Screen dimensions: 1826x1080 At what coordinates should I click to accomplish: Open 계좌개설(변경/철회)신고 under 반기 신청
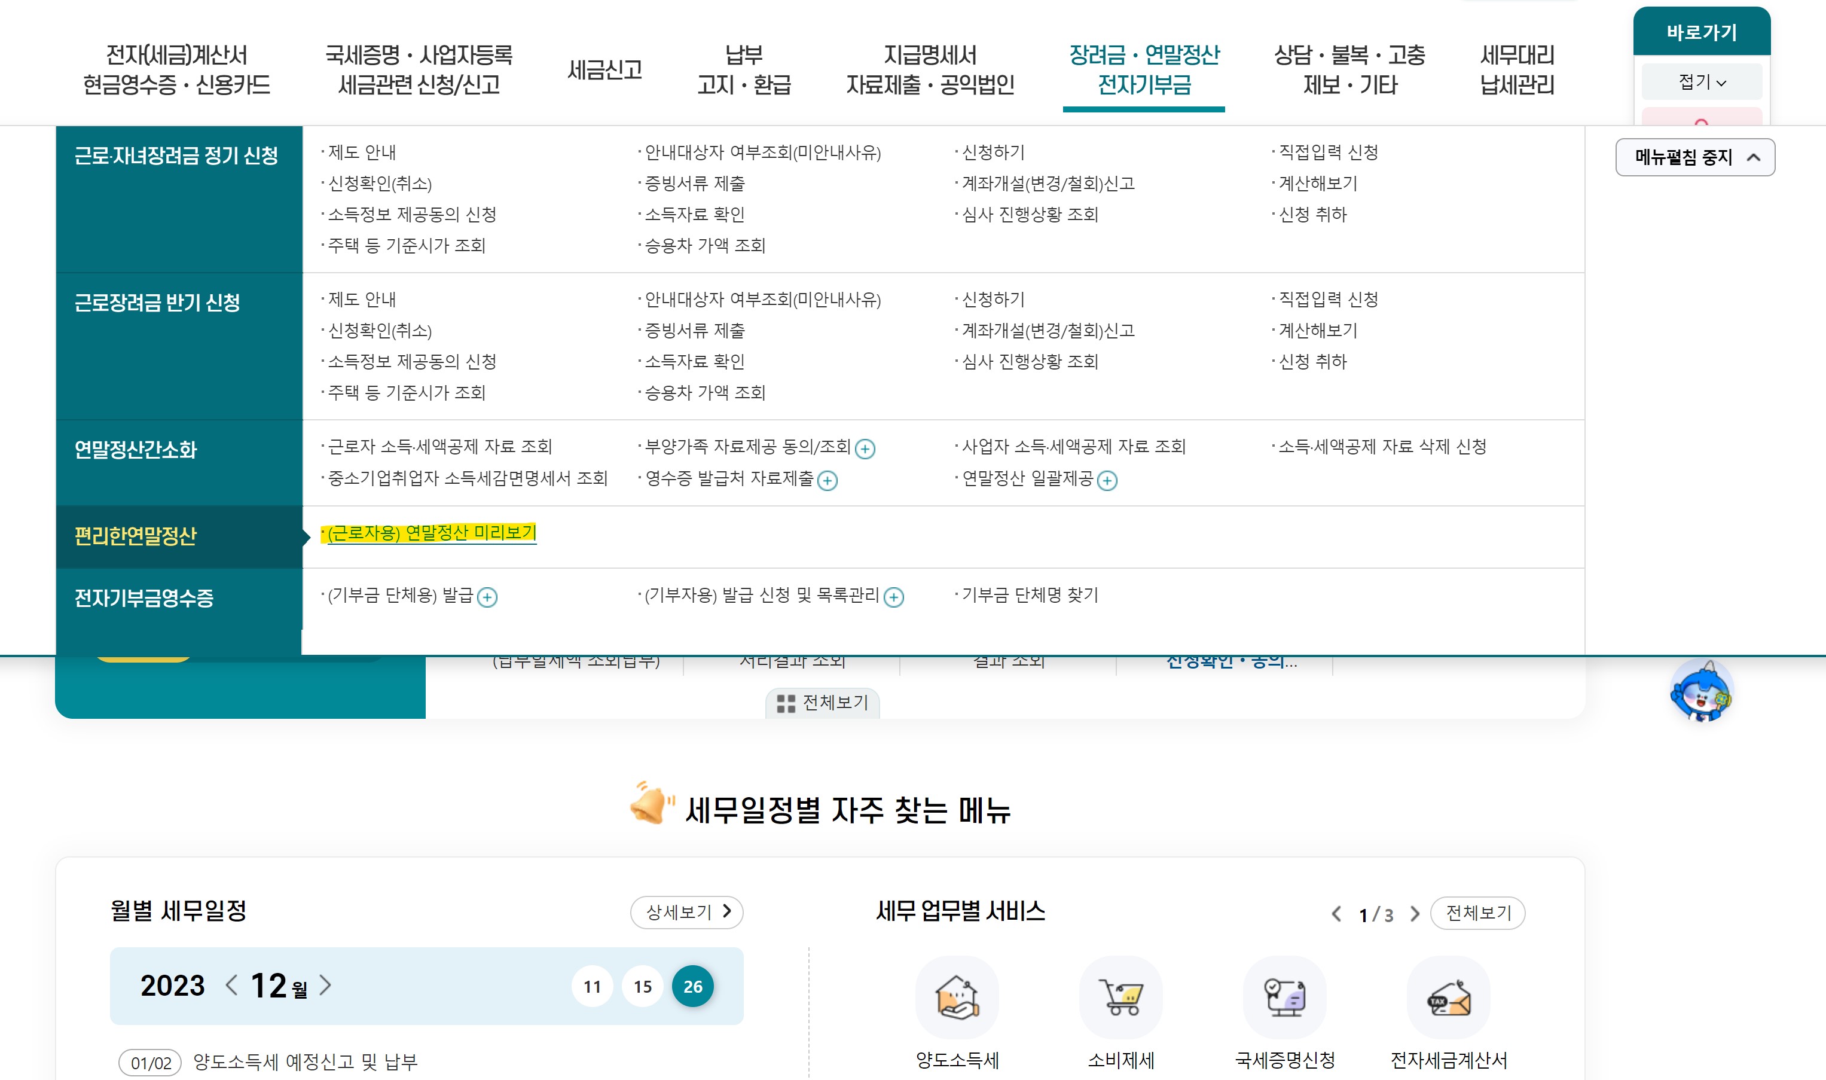[1048, 331]
